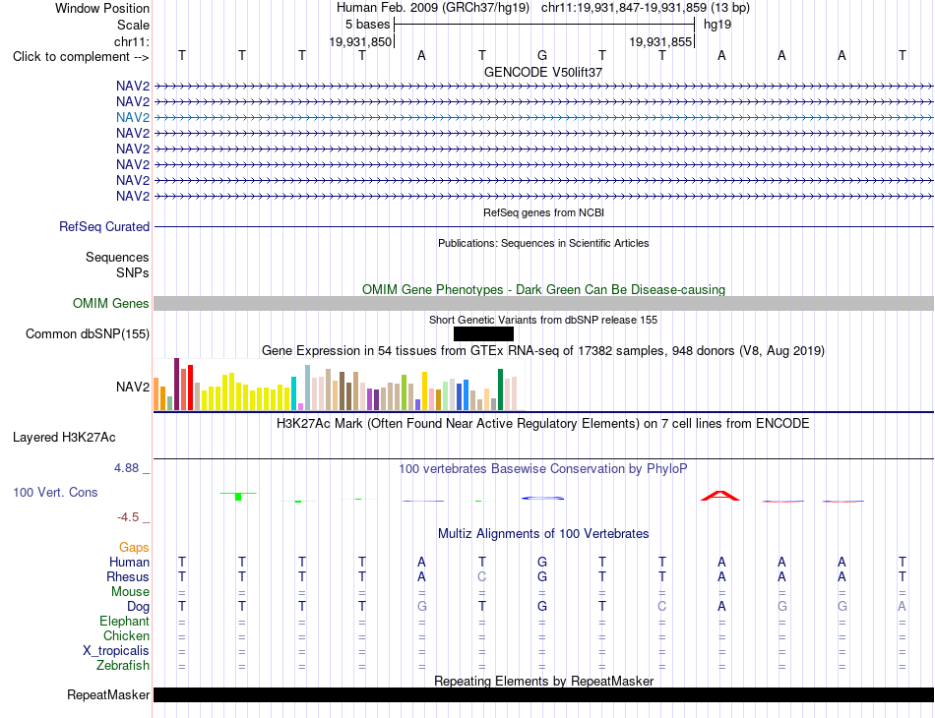The image size is (935, 718).
Task: Click the 'Window Position' label
Action: [102, 8]
